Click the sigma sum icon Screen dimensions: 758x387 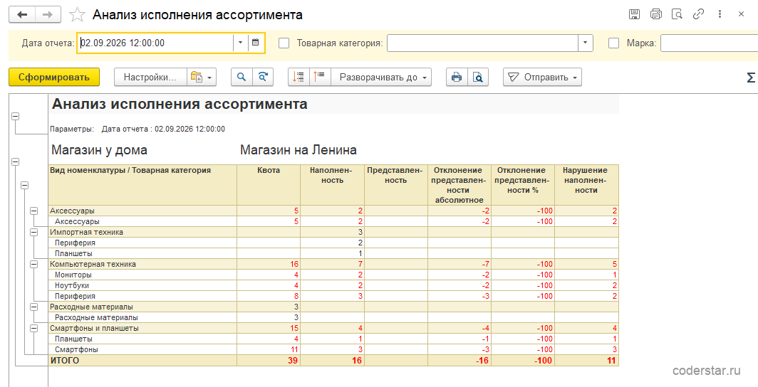(x=751, y=78)
